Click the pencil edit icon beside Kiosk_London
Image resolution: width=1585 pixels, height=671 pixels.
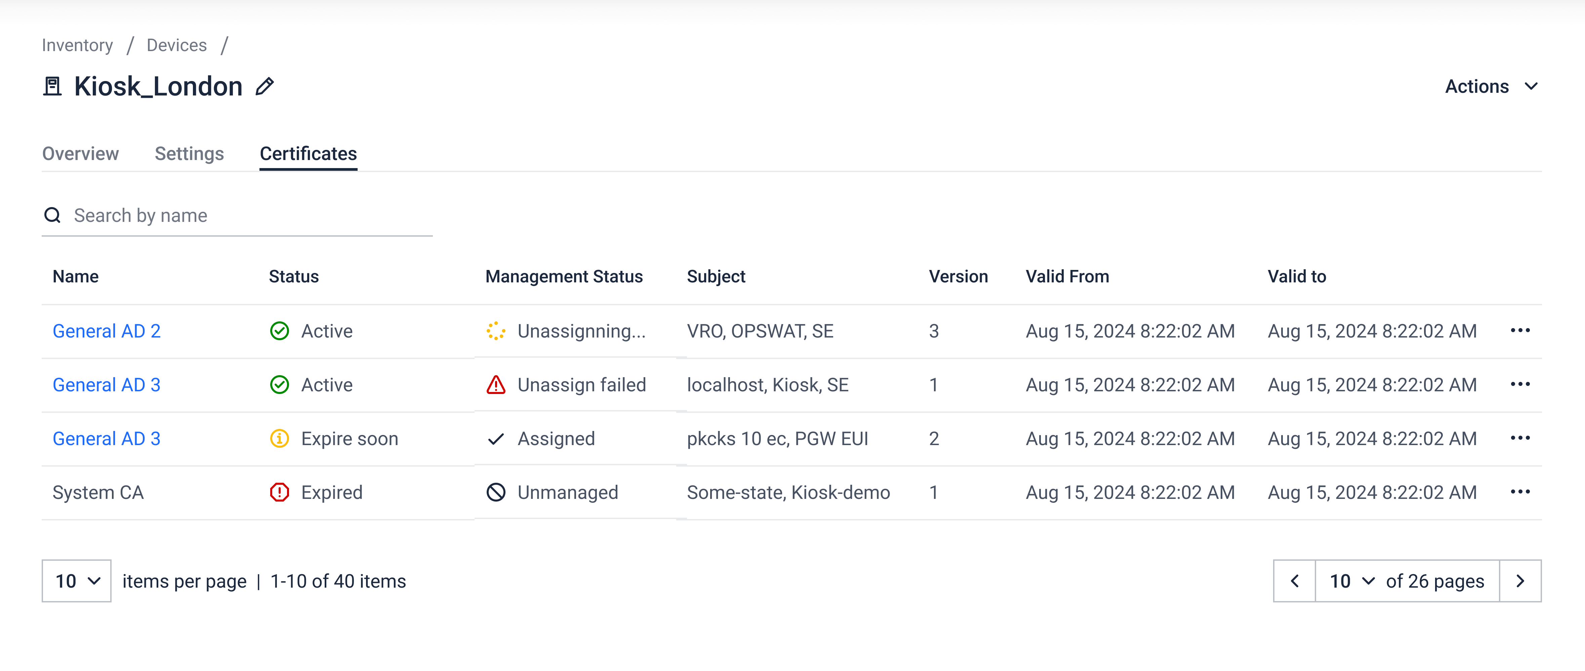(265, 87)
